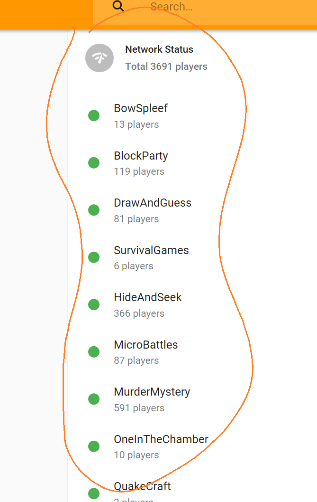The height and width of the screenshot is (502, 317).
Task: Open the MurderMystery entry
Action: tap(192, 399)
